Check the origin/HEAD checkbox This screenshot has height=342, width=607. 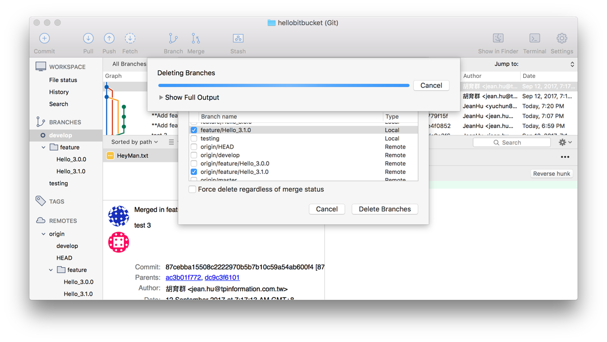(194, 147)
